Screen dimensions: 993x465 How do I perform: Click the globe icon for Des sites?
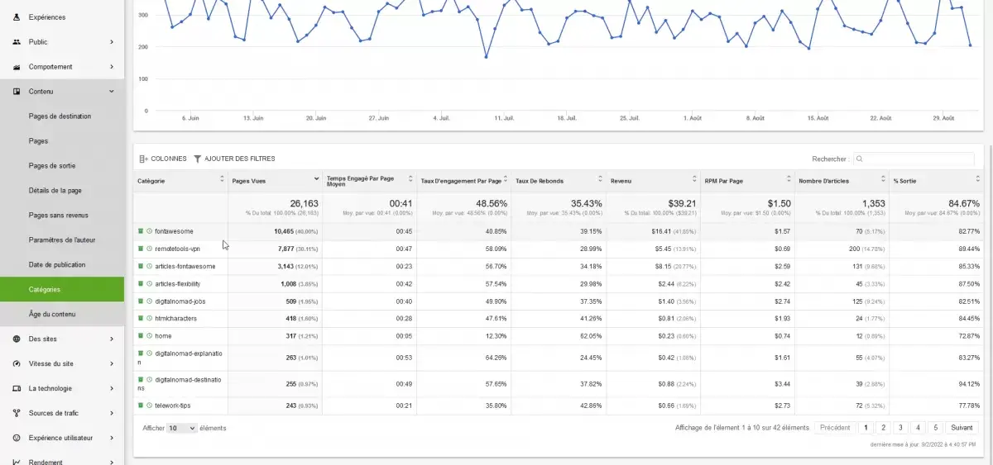[x=17, y=339]
